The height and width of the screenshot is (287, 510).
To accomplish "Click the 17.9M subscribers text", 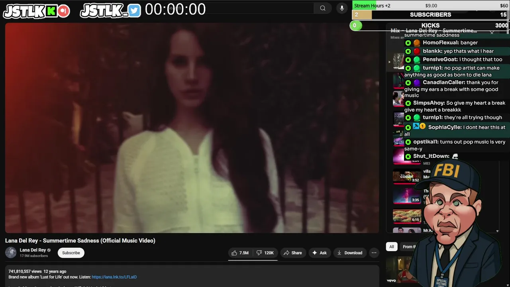I will point(34,256).
